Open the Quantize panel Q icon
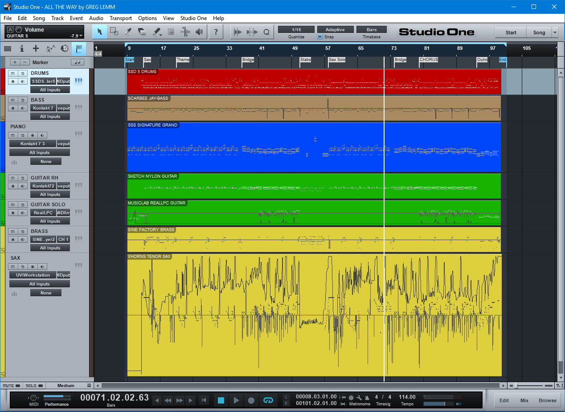This screenshot has width=565, height=412. (x=266, y=32)
